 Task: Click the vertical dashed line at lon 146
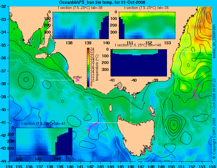pos(131,107)
